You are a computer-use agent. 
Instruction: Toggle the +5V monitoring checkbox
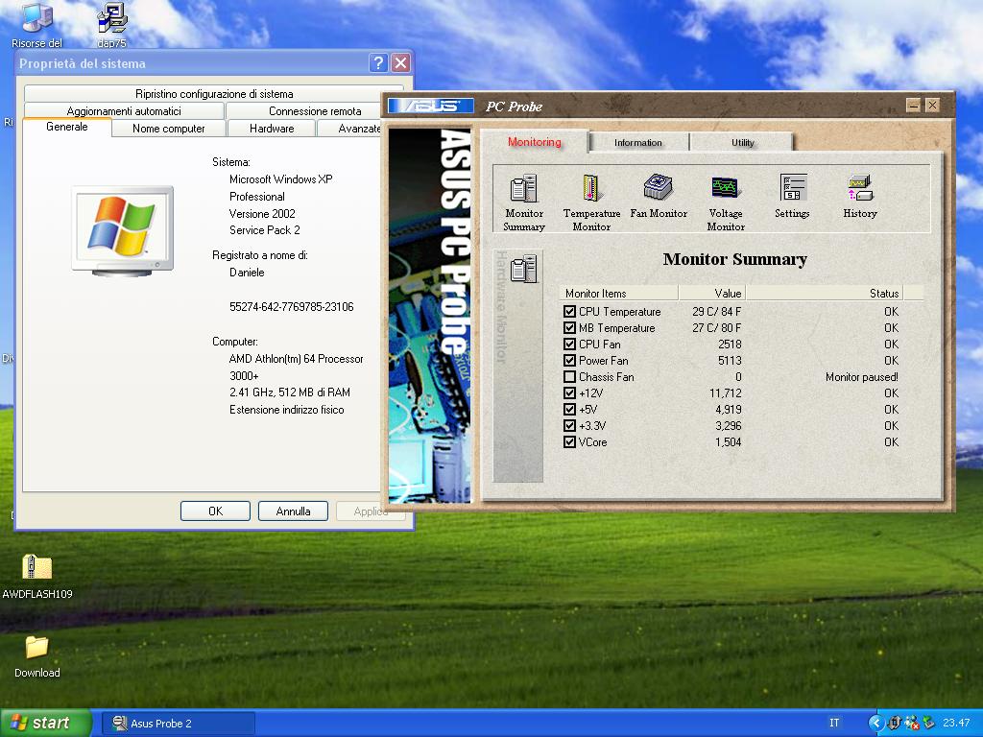pyautogui.click(x=569, y=409)
